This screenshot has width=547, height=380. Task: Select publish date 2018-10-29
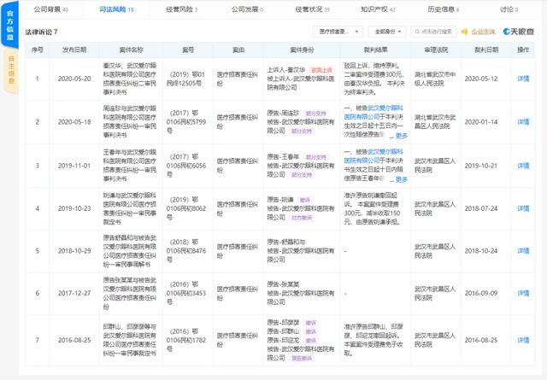pyautogui.click(x=74, y=251)
